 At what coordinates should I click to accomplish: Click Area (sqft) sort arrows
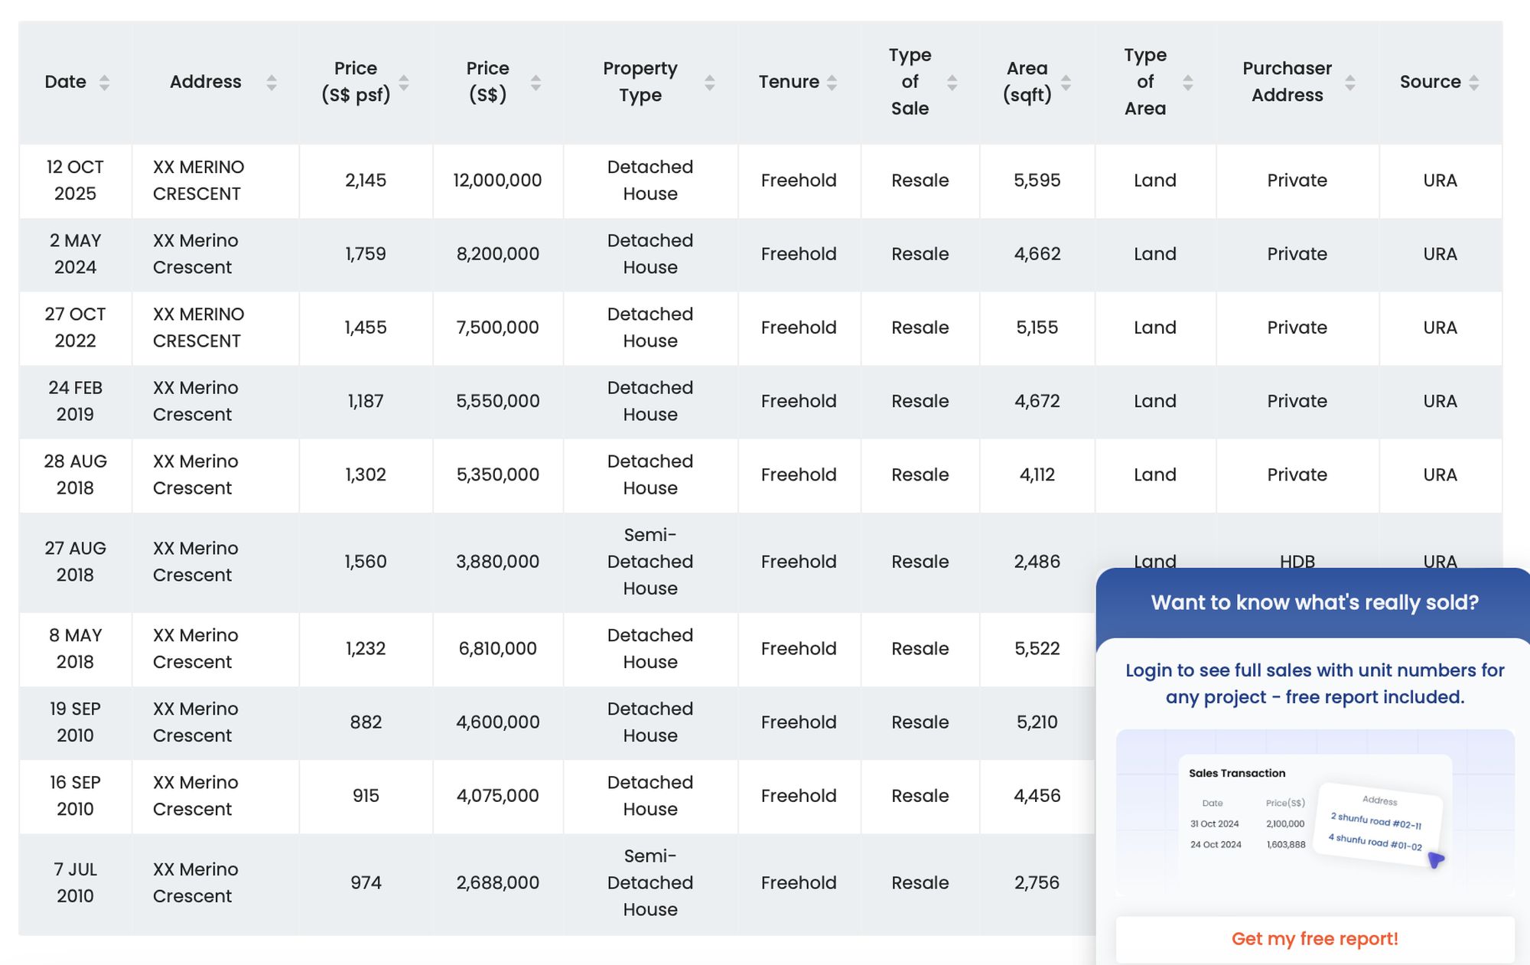click(1066, 83)
